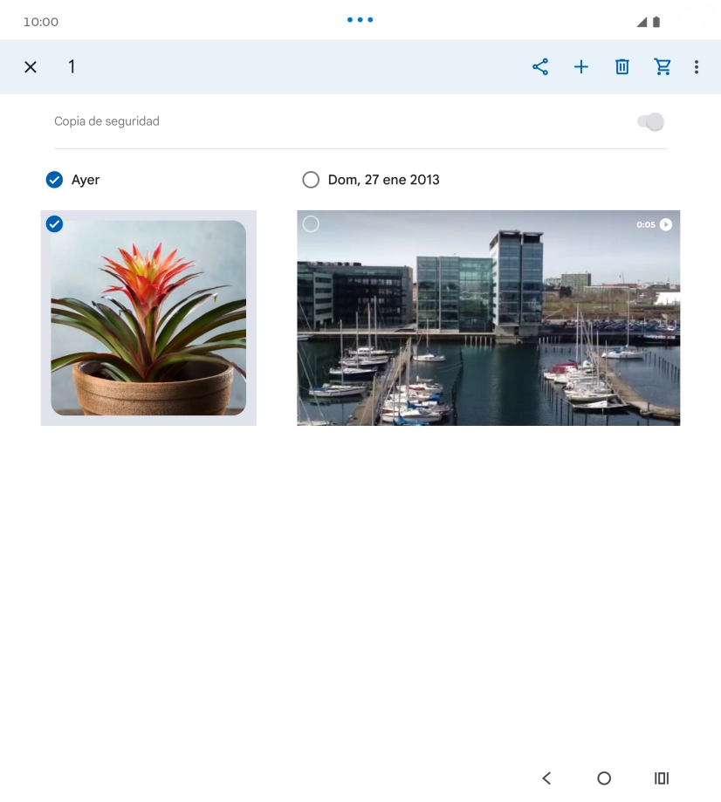
Task: Tap the 10:00 clock in status bar
Action: coord(41,22)
